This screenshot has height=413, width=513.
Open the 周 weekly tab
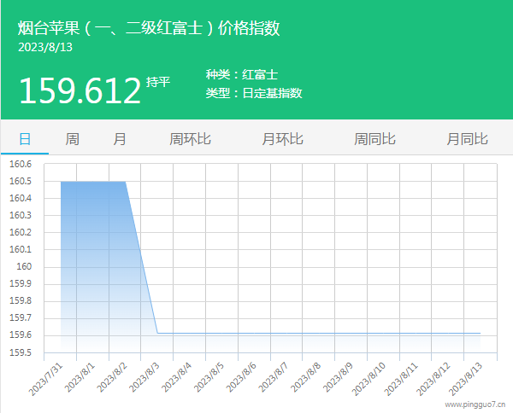[x=73, y=139]
